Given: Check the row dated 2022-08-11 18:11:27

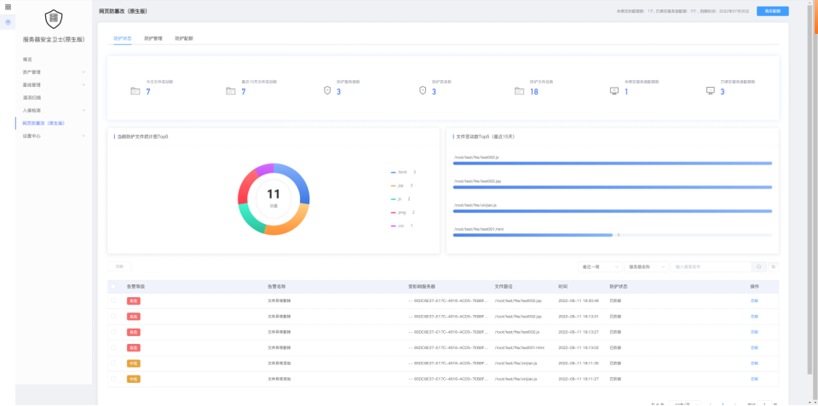Looking at the screenshot, I should 113,379.
